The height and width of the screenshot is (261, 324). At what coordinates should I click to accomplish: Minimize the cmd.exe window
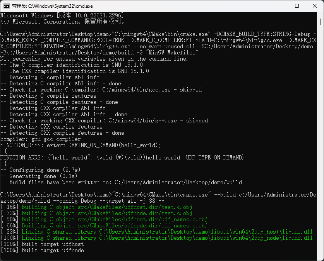pos(279,6)
